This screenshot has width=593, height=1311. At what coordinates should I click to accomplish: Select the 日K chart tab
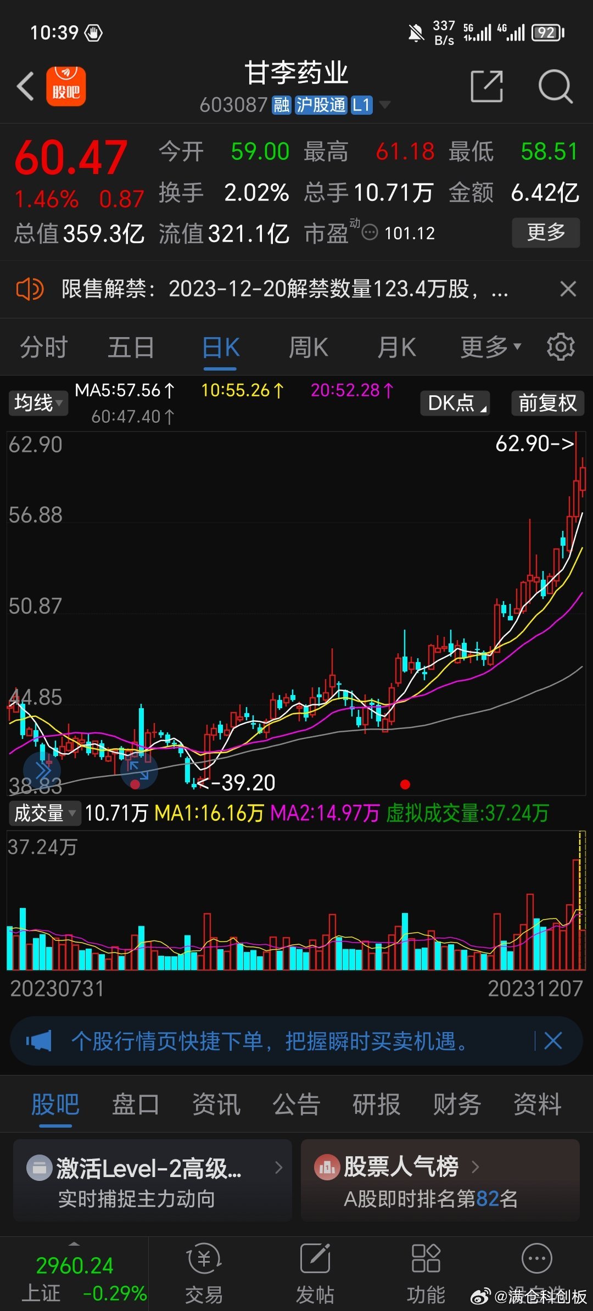click(x=220, y=347)
